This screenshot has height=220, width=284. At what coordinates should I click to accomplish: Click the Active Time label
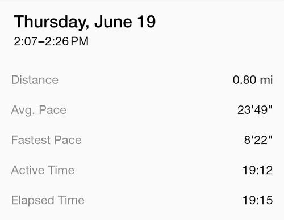(x=43, y=170)
